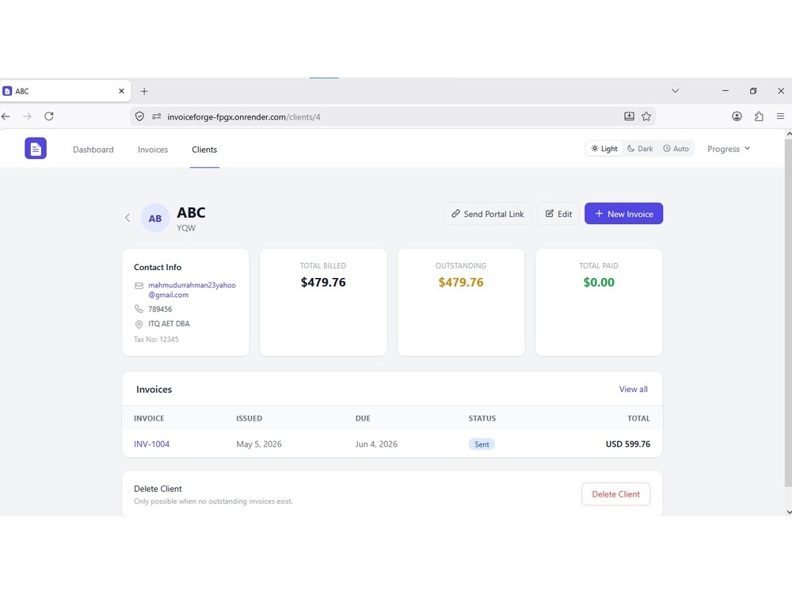Open site permissions icon in address bar
Screen dimensions: 792x594
pyautogui.click(x=157, y=116)
